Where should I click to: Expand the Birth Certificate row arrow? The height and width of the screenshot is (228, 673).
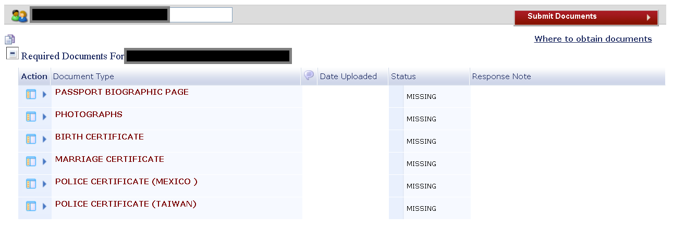(x=44, y=140)
